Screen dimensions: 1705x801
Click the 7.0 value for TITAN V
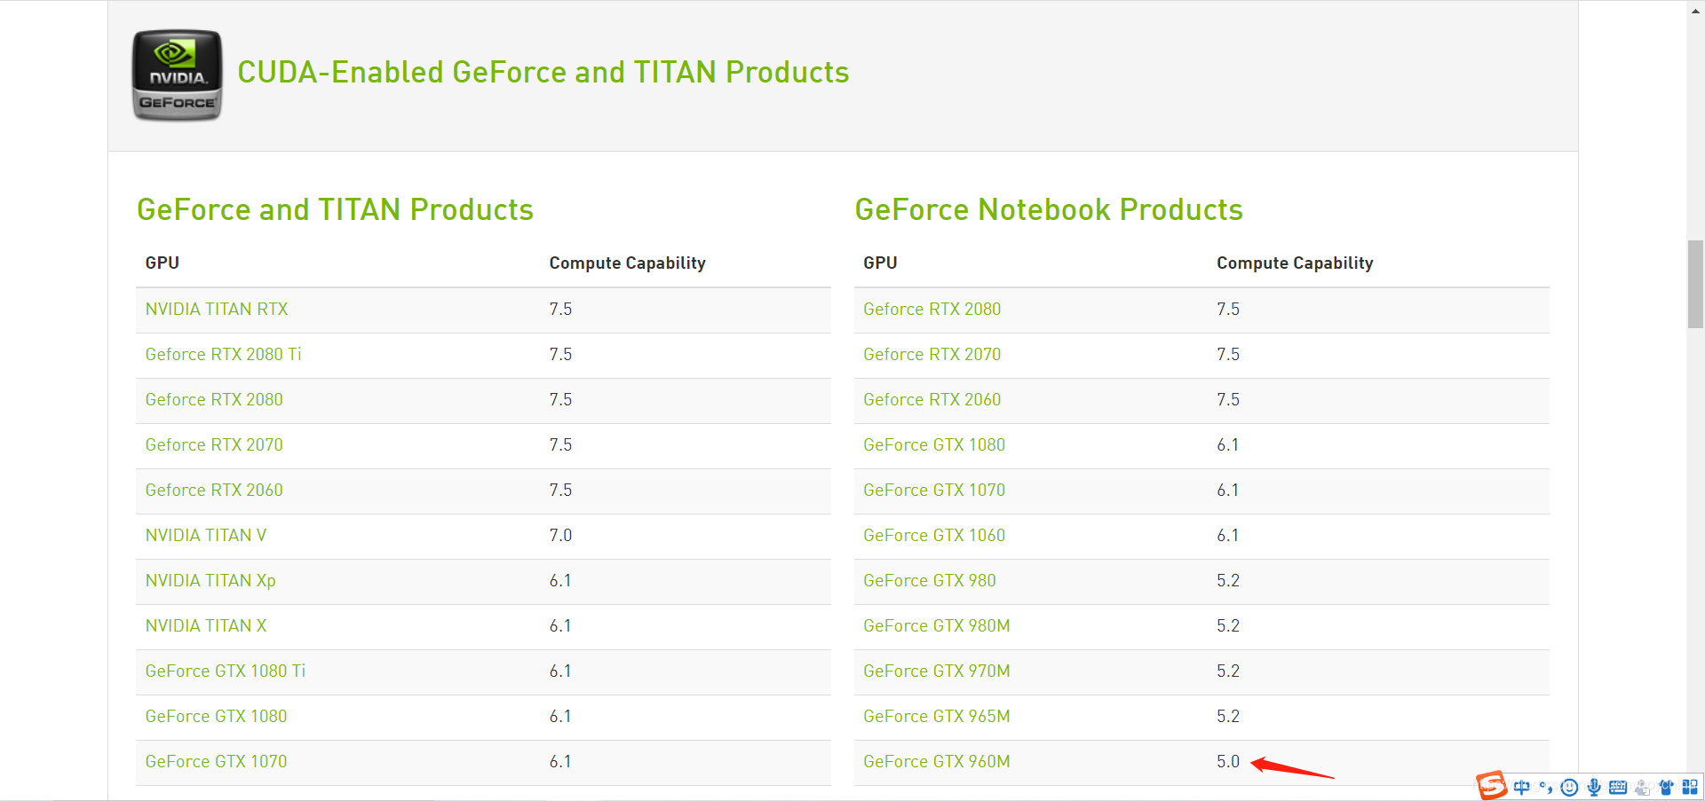pos(560,536)
